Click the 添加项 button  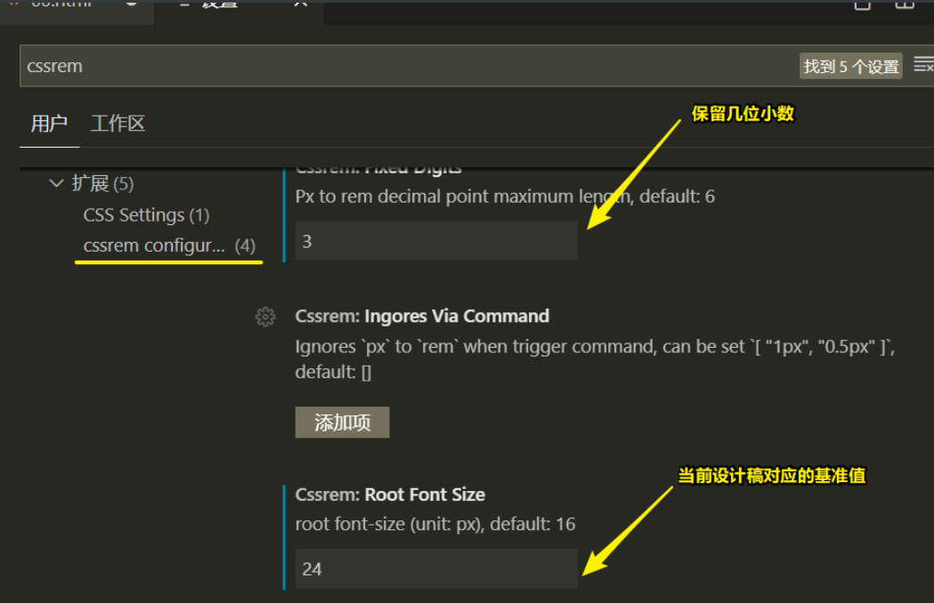(x=342, y=422)
